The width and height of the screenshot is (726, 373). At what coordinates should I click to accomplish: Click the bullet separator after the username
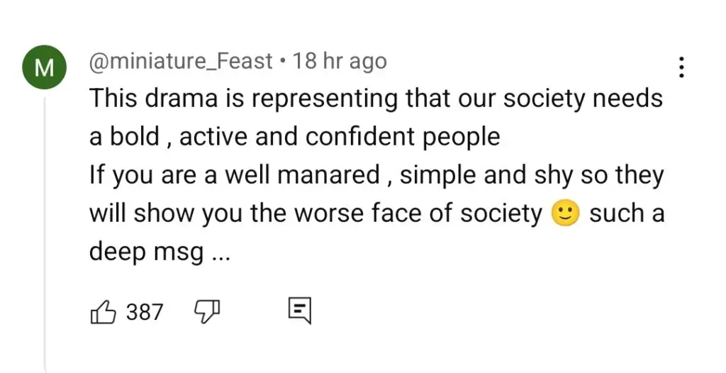coord(282,62)
